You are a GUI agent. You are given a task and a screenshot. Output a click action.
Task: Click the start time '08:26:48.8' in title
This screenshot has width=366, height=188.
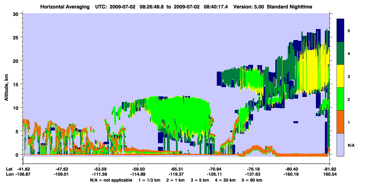[x=152, y=6]
